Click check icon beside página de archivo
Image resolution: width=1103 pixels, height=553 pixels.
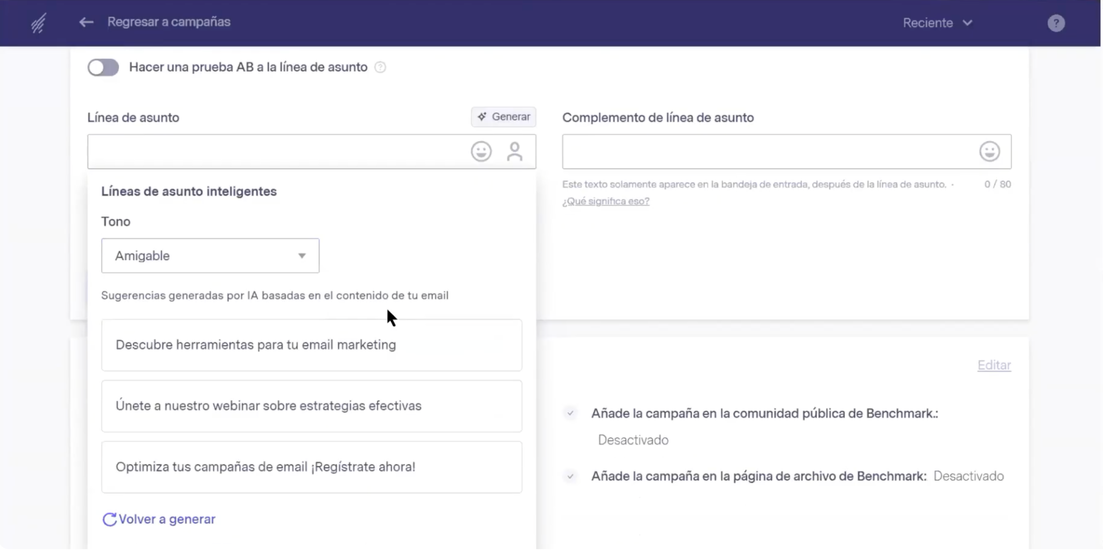[x=570, y=476]
